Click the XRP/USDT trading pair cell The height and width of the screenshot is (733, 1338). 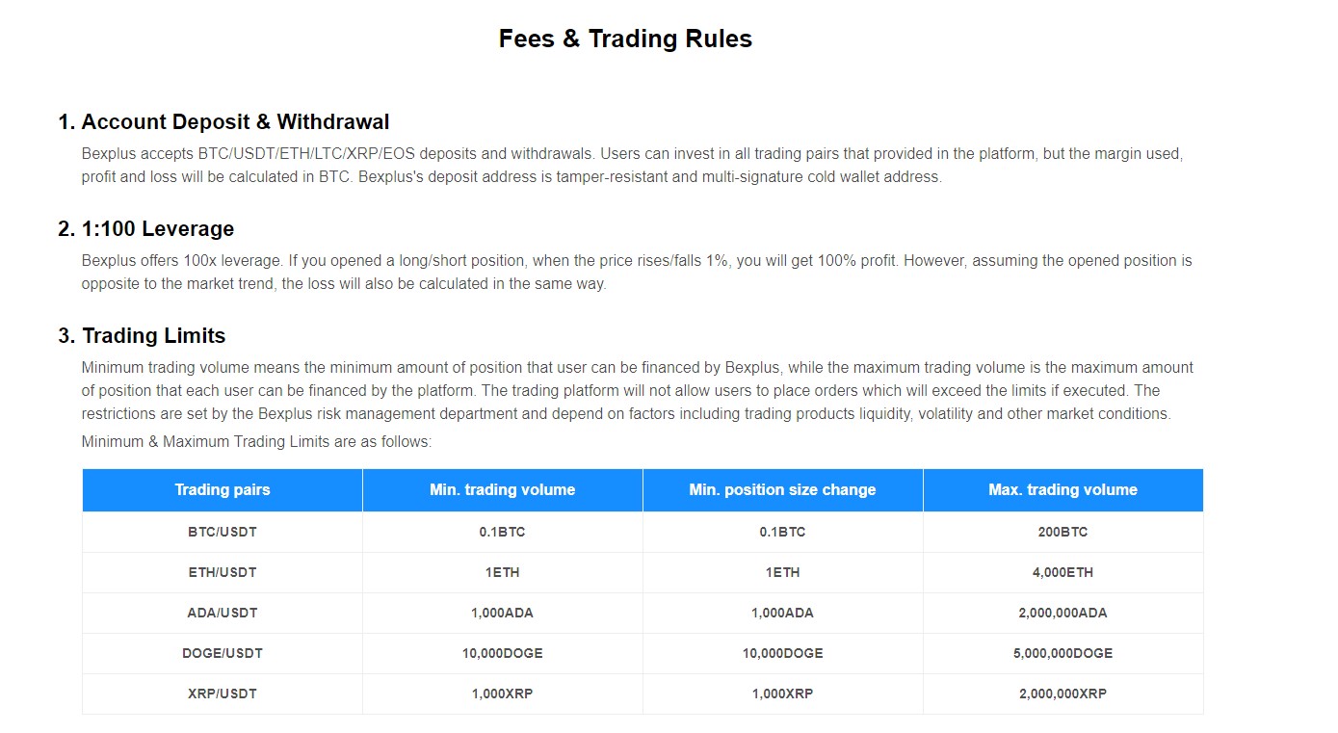[x=223, y=694]
